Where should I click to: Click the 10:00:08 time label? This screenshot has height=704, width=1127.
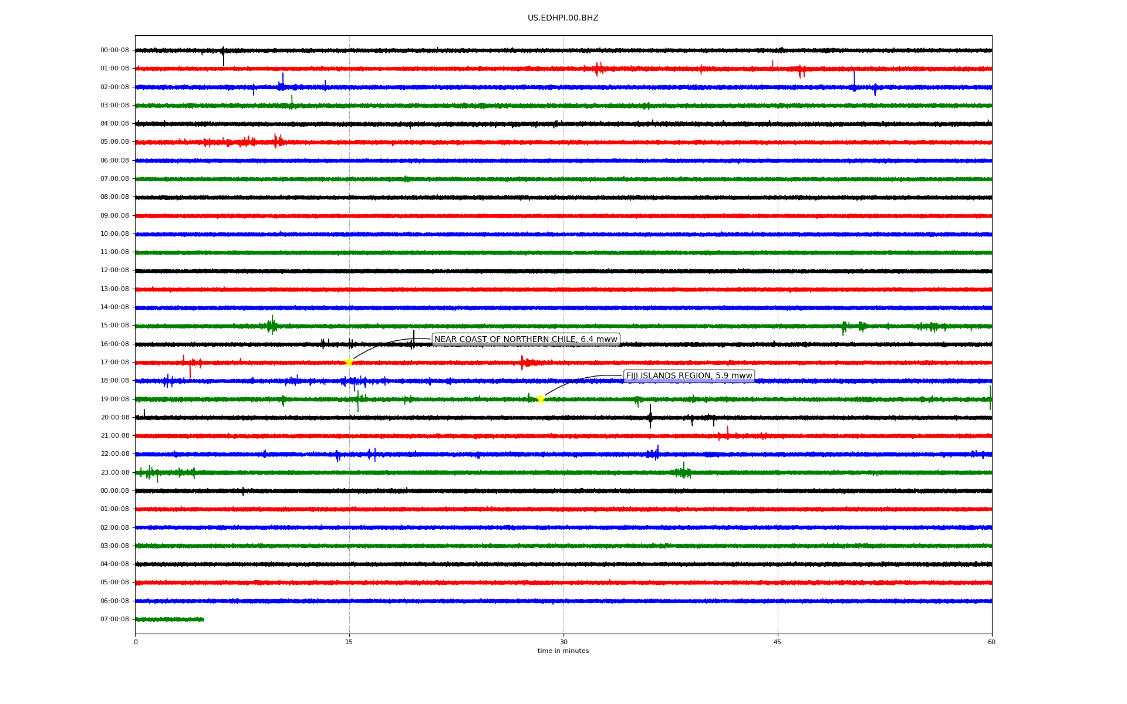[114, 234]
